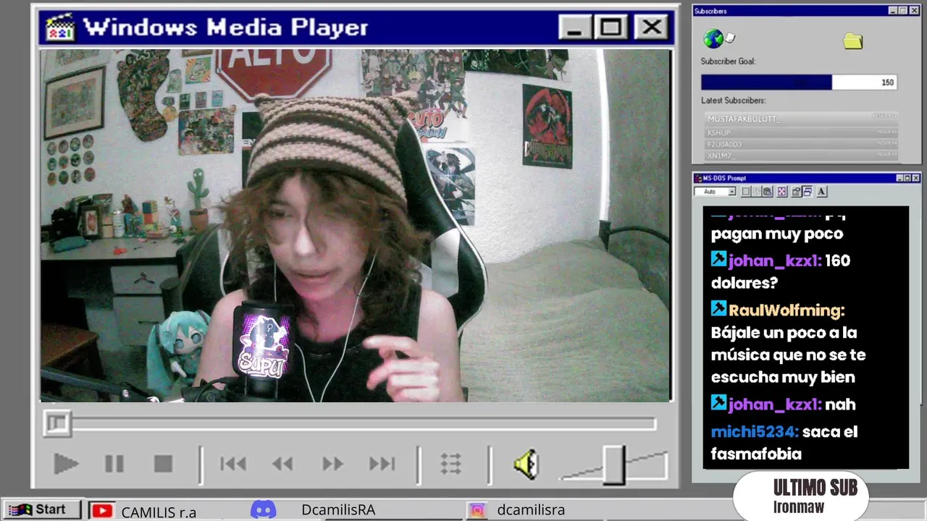Viewport: 927px width, 521px height.
Task: Click the Subscriber Goal progress bar
Action: (800, 82)
